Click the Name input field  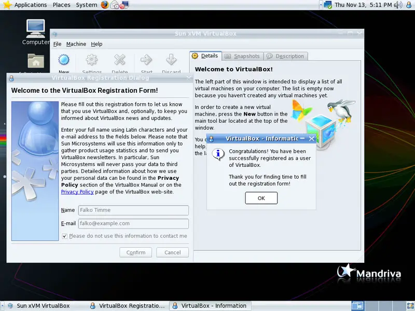click(x=133, y=210)
